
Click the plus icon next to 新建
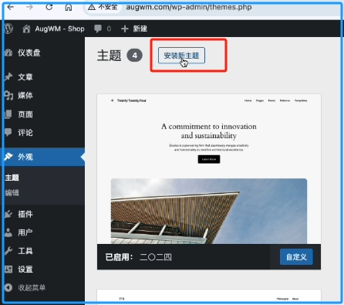click(x=125, y=29)
